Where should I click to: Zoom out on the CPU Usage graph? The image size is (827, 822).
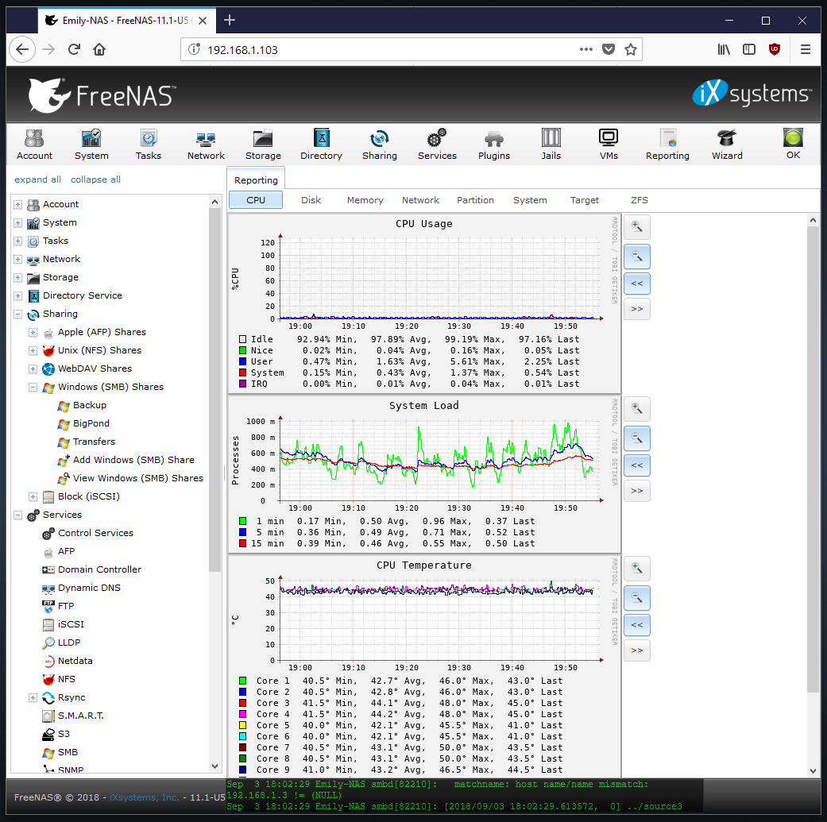(x=636, y=257)
